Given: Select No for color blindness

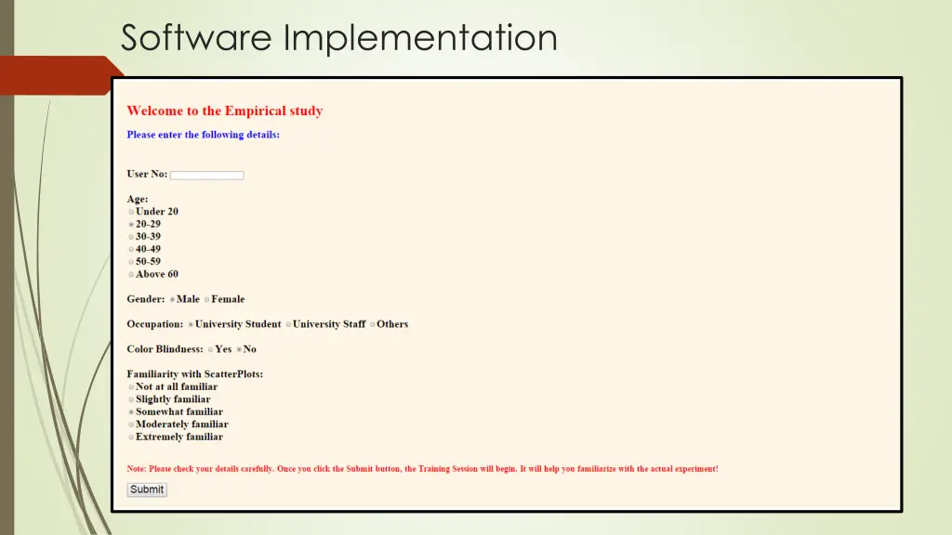Looking at the screenshot, I should [x=239, y=349].
